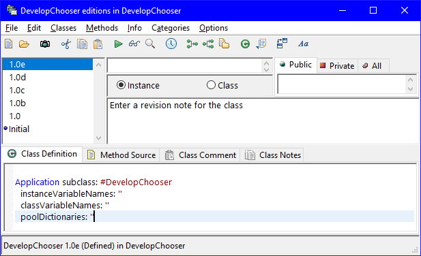Click down arrow of methods list pane
421x256 pixels.
click(410, 89)
